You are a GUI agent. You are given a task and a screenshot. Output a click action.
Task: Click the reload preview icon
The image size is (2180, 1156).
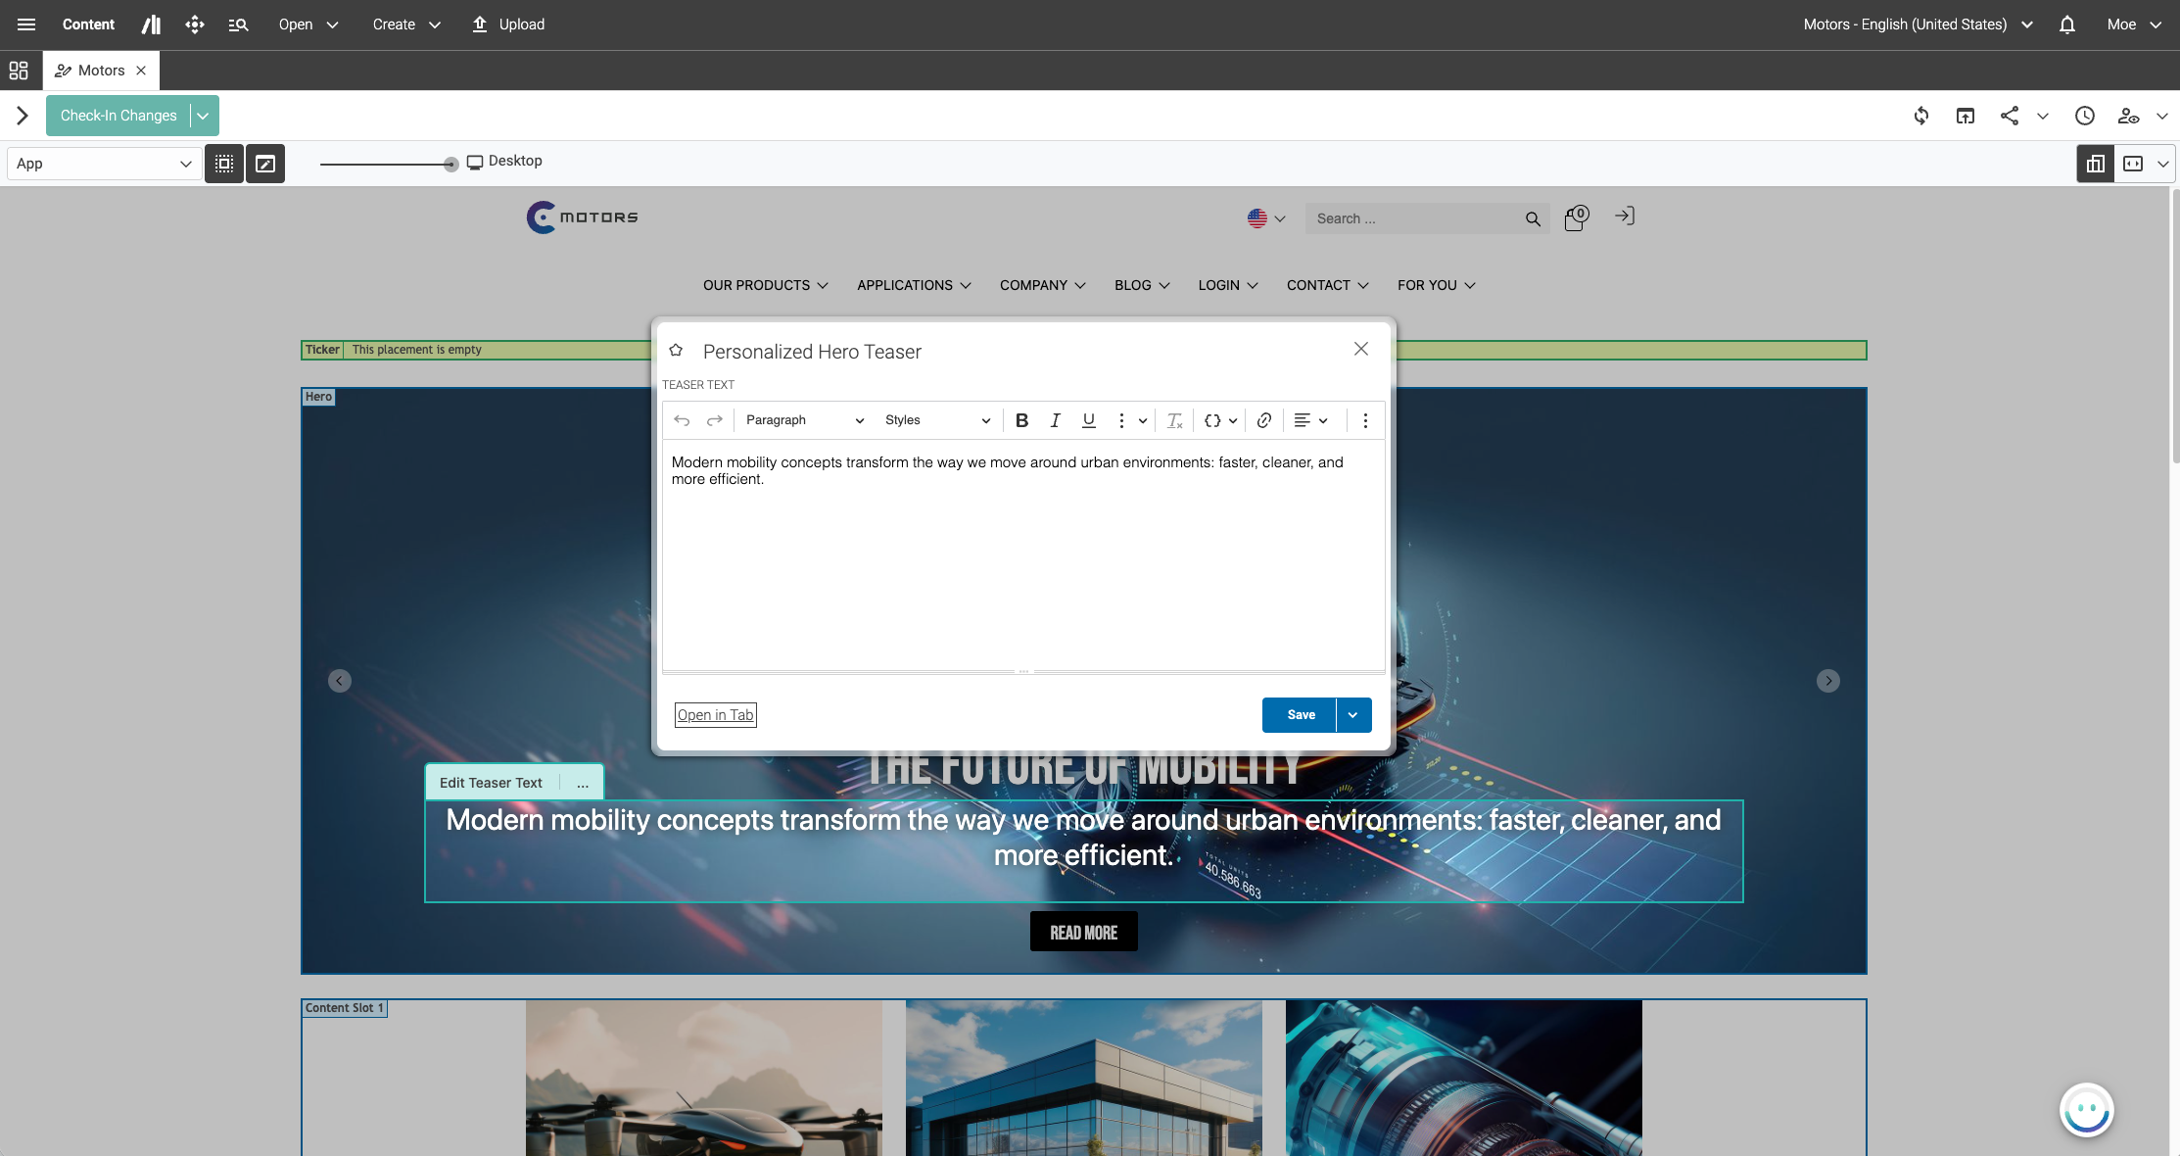[x=1921, y=116]
